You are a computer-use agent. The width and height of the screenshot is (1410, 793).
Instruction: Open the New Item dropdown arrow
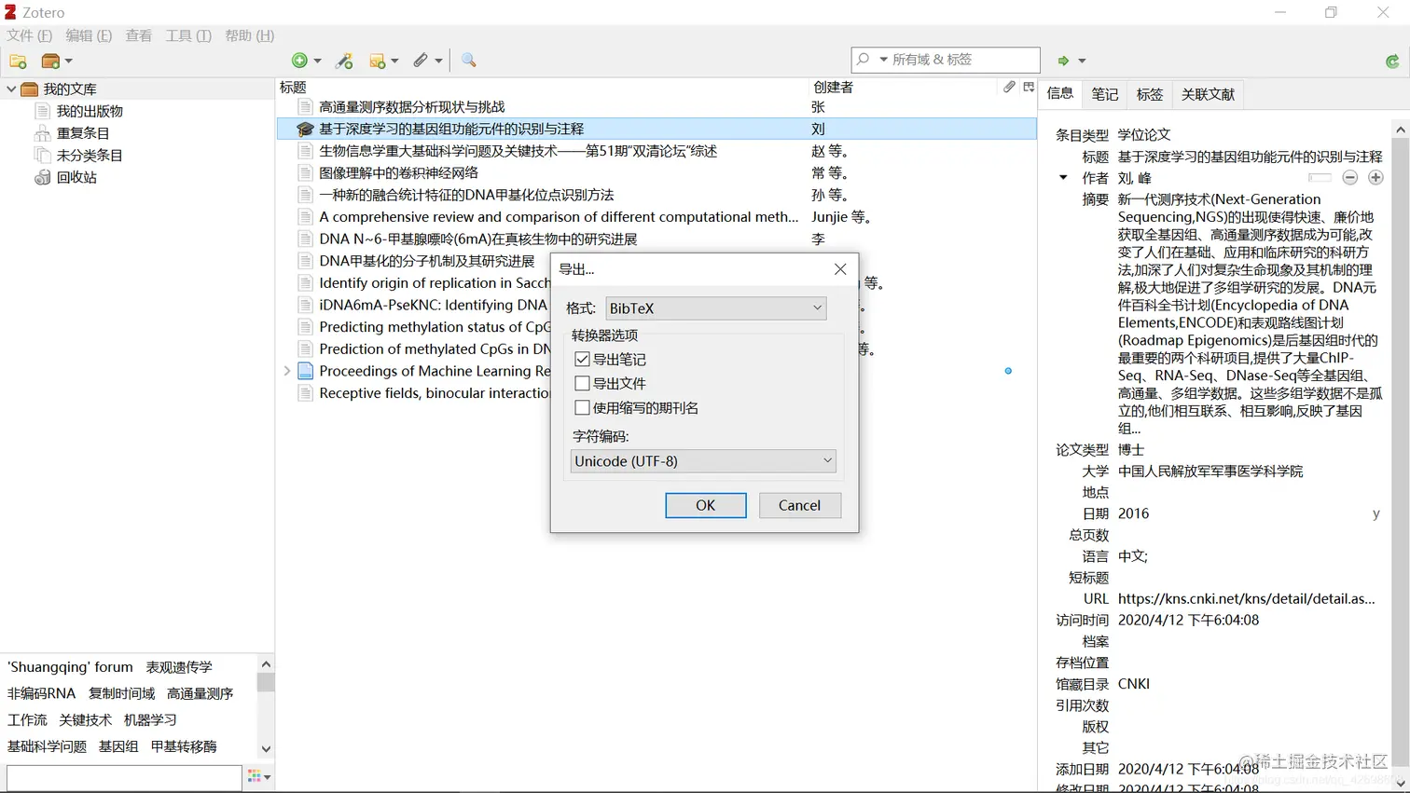point(318,61)
